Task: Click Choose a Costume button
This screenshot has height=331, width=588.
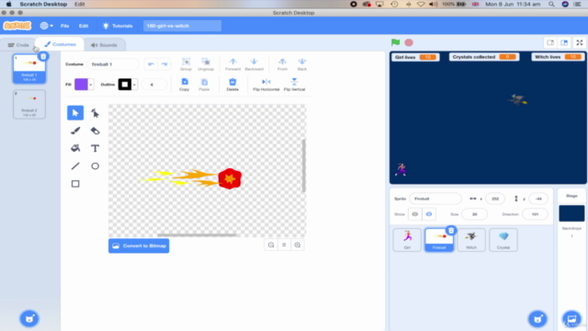Action: tap(29, 319)
